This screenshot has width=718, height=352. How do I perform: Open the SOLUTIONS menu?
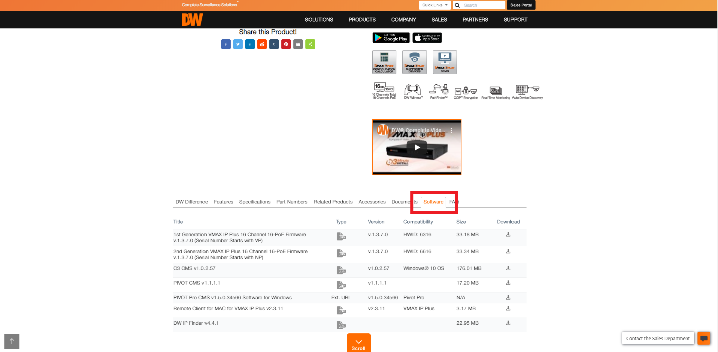point(319,20)
